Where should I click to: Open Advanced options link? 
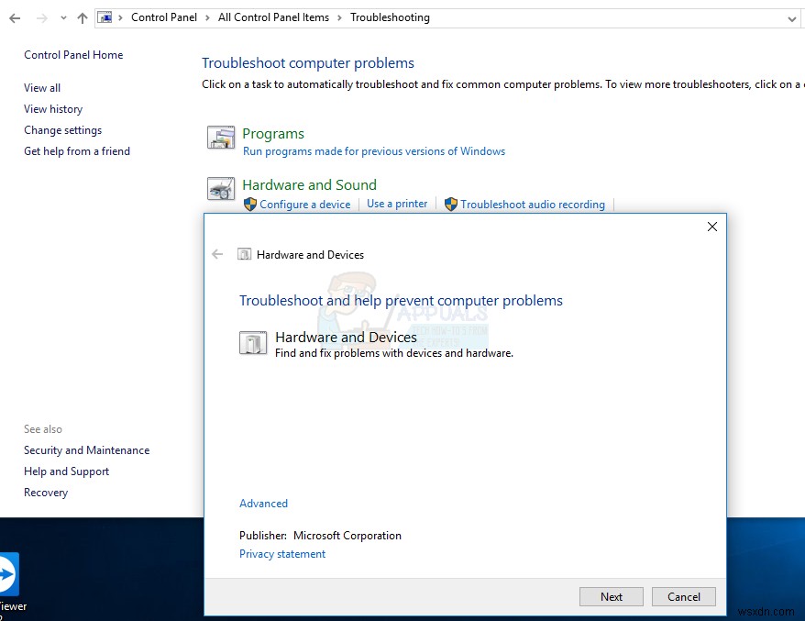[263, 504]
